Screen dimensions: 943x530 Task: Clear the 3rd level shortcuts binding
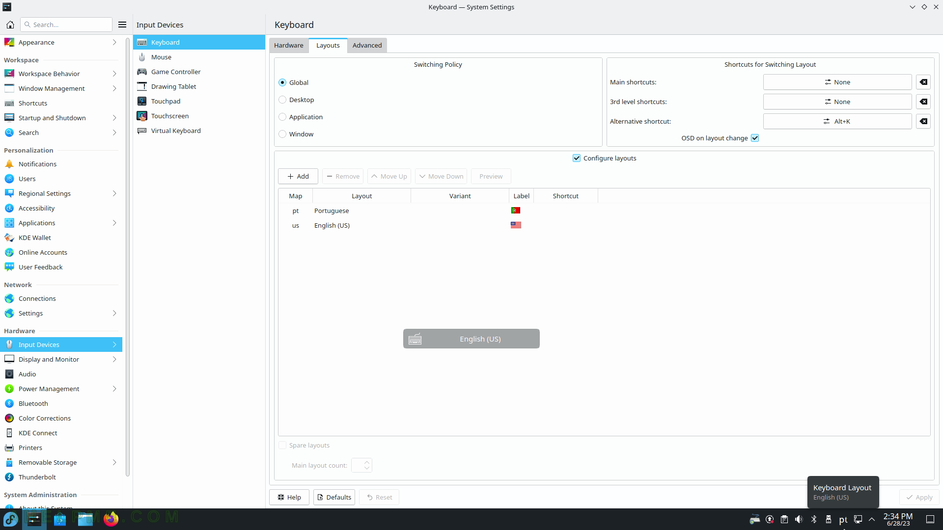coord(923,102)
